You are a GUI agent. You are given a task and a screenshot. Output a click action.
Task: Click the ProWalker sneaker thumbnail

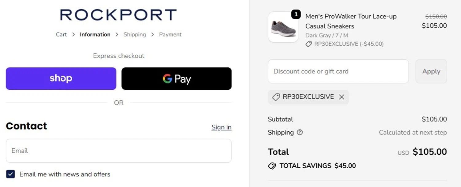pyautogui.click(x=283, y=28)
